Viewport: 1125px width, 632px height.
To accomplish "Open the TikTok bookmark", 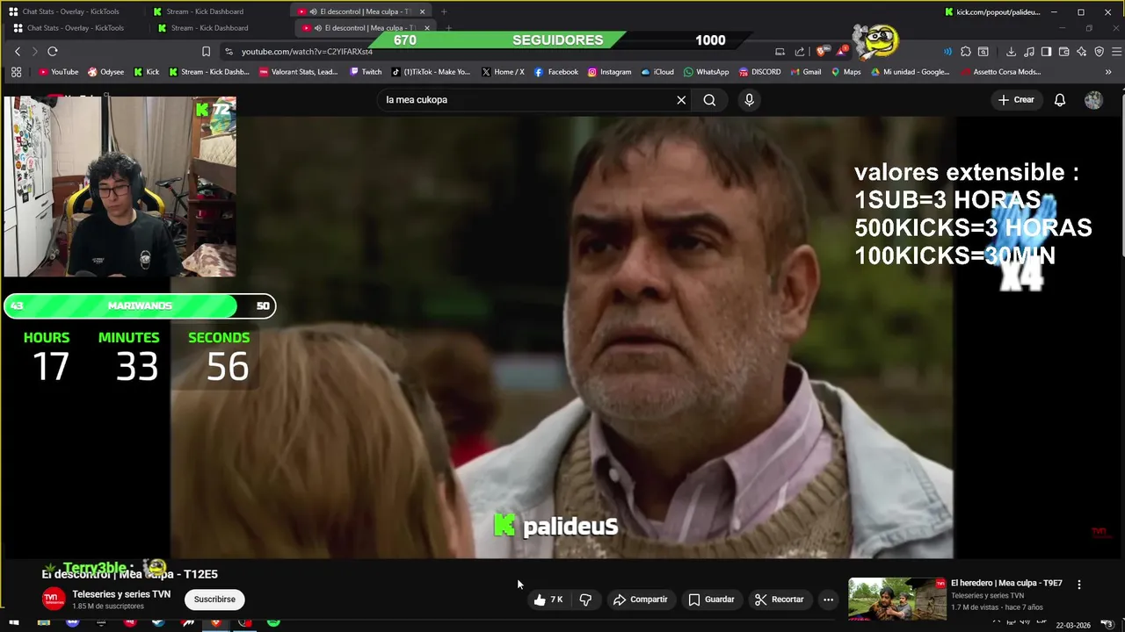I will 431,72.
